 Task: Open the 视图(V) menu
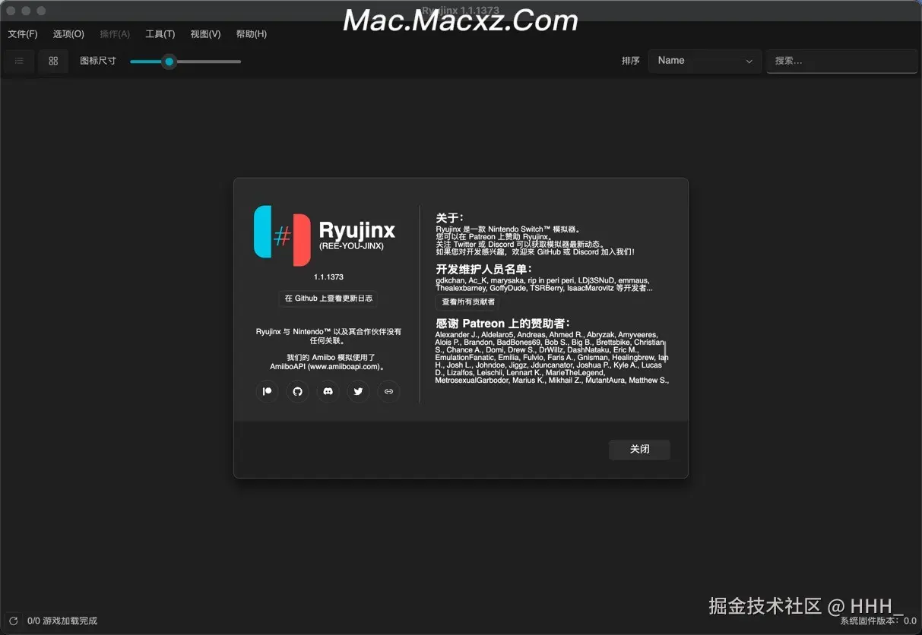(x=205, y=34)
